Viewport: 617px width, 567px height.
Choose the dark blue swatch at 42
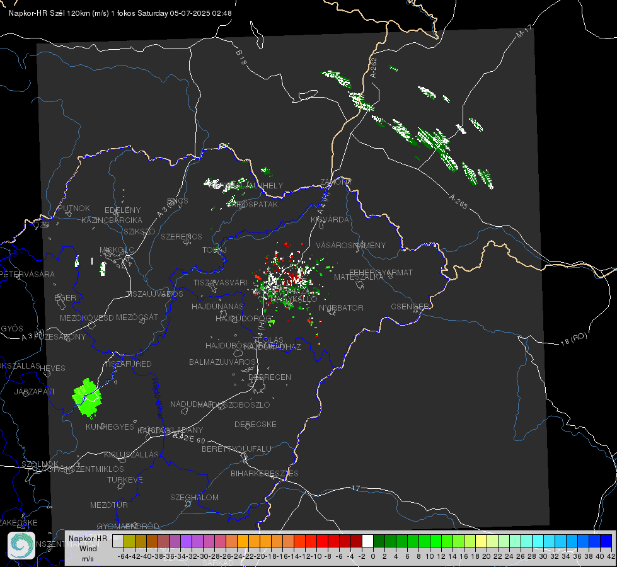(606, 541)
